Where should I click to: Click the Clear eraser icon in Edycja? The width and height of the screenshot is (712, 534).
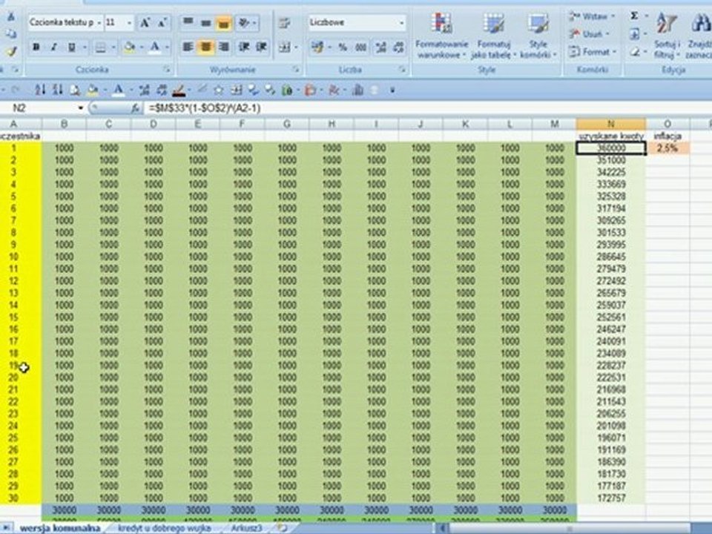(x=634, y=52)
